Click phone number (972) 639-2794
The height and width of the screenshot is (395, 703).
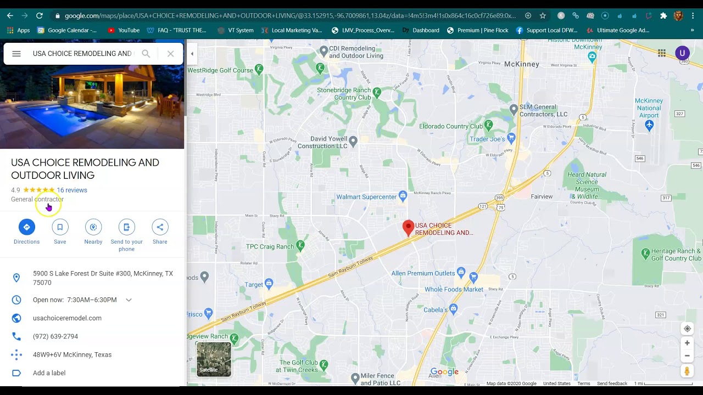click(x=55, y=336)
